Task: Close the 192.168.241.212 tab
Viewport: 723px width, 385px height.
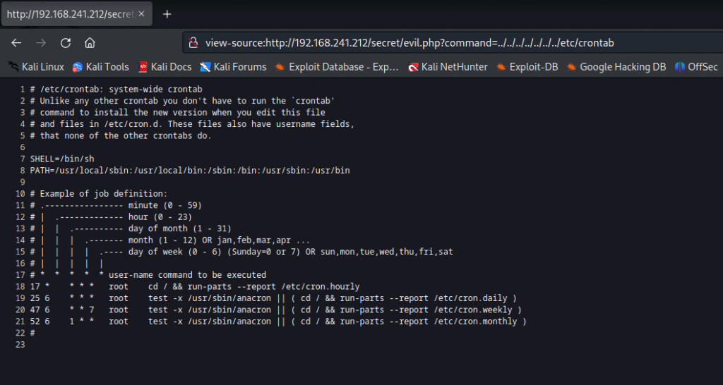Action: pos(141,14)
